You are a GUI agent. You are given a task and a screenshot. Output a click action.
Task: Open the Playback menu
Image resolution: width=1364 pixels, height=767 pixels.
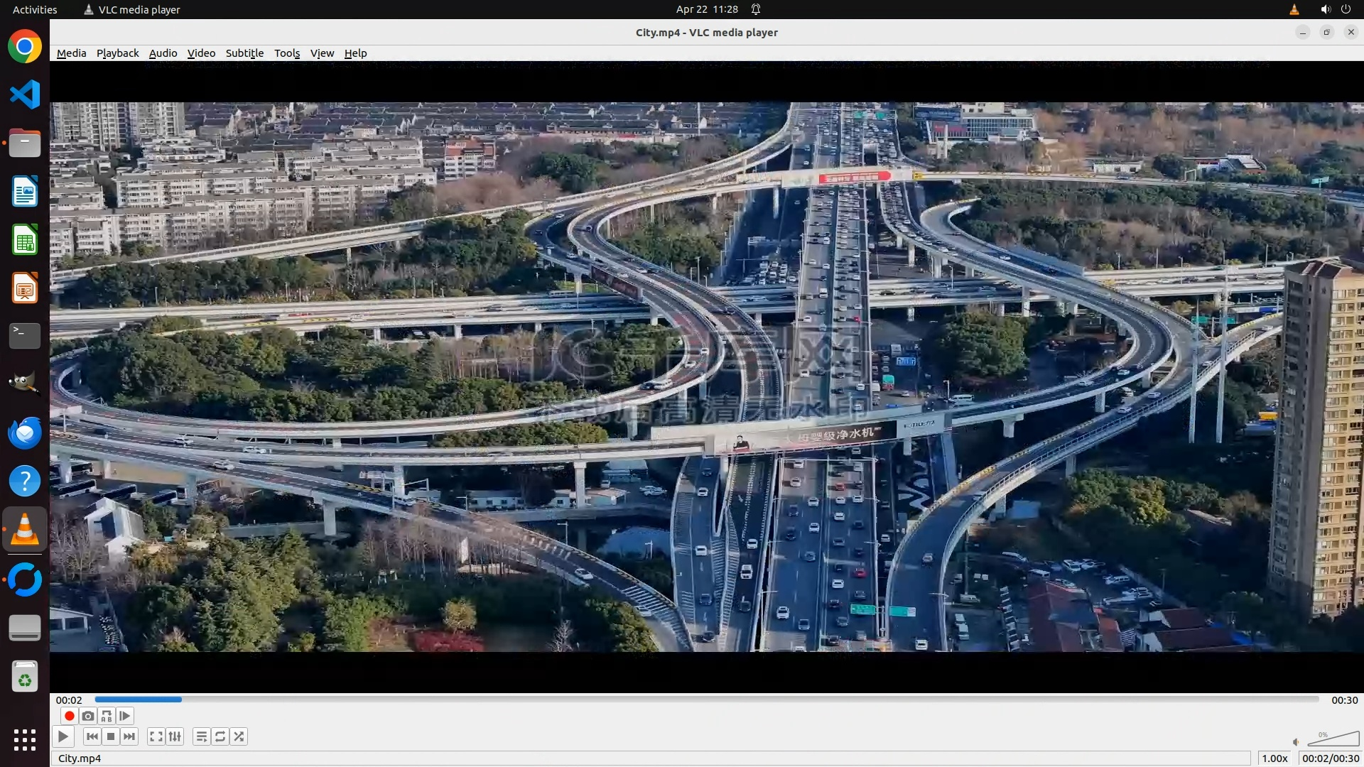(117, 53)
